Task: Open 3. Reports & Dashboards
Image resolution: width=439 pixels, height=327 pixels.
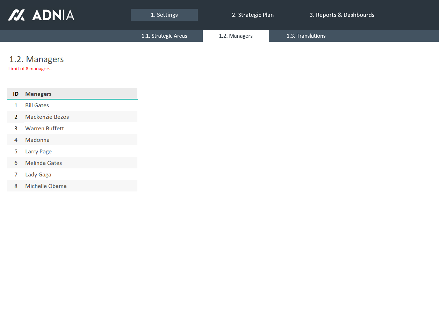Action: coord(341,15)
